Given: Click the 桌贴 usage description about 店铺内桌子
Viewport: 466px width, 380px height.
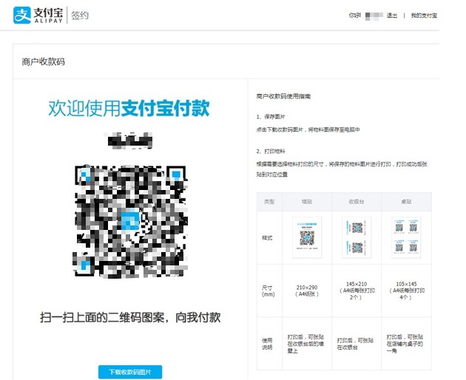Looking at the screenshot, I should point(405,344).
